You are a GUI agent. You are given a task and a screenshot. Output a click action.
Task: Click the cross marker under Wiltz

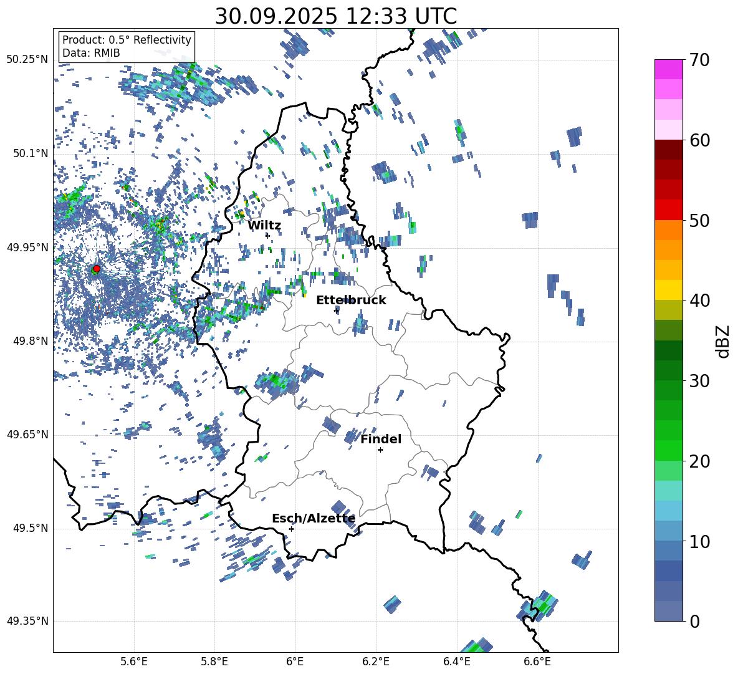268,235
